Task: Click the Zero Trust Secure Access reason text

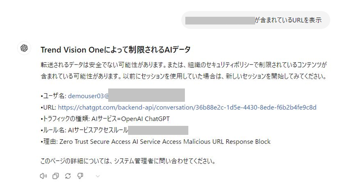Action: 181,141
